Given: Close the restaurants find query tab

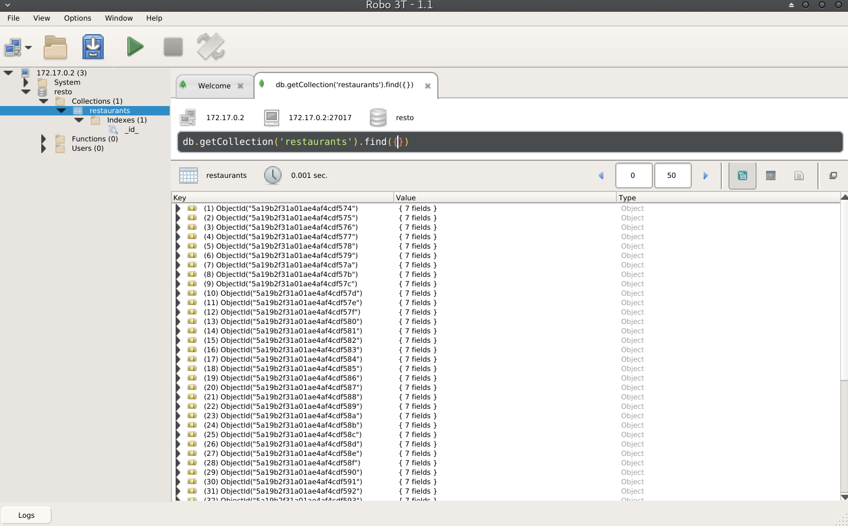Looking at the screenshot, I should pyautogui.click(x=428, y=86).
